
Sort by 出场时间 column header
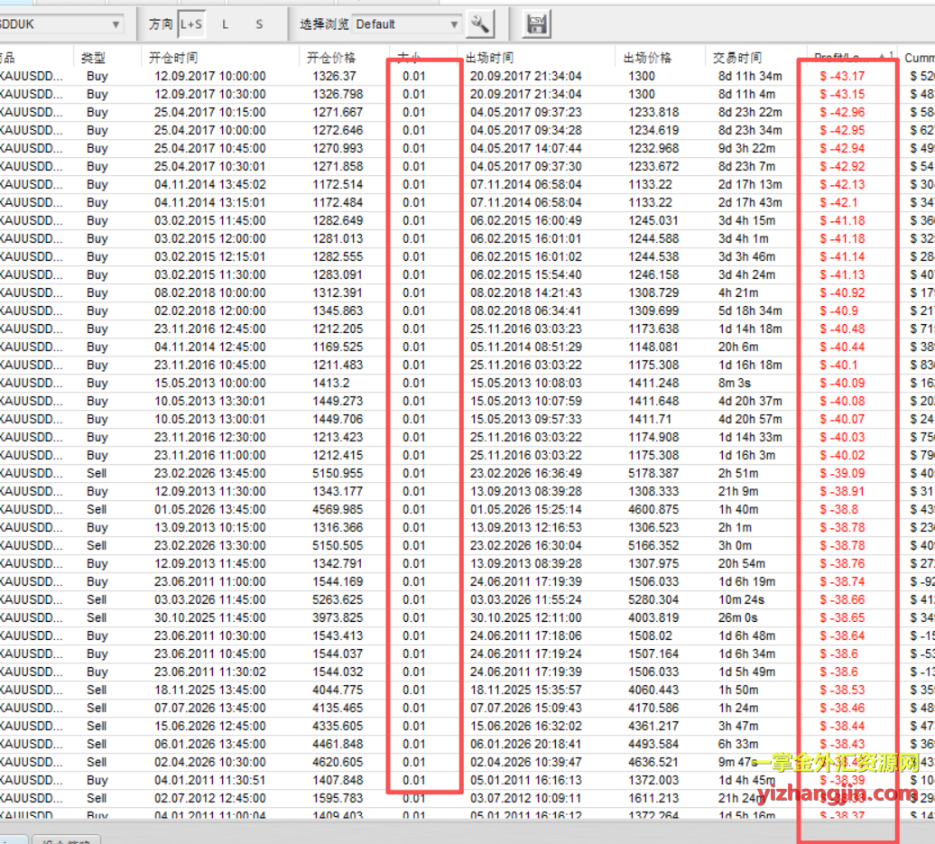[x=489, y=58]
